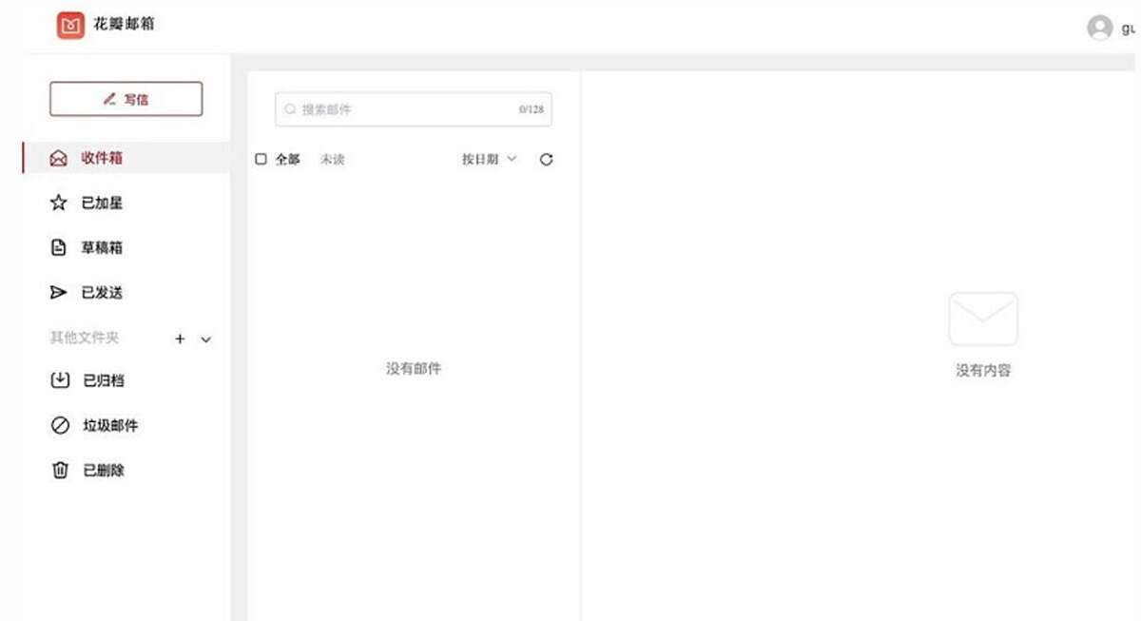Open the 已删除 trash icon
The width and height of the screenshot is (1141, 621).
(58, 470)
